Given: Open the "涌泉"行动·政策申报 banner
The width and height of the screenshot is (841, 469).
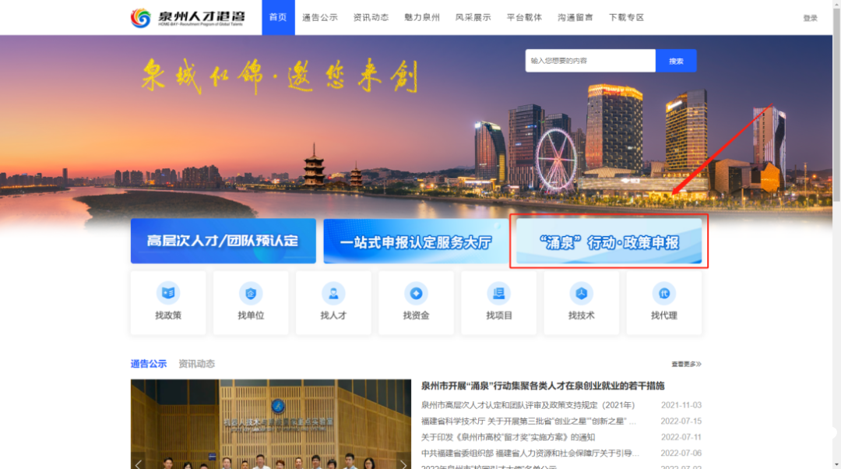Looking at the screenshot, I should (x=609, y=242).
